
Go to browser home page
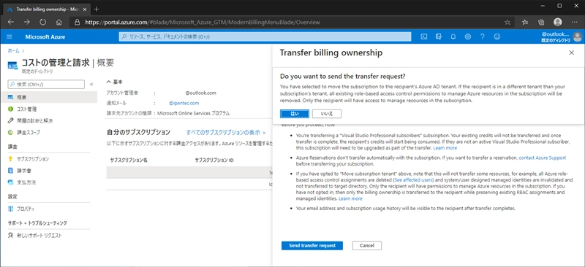coord(58,23)
